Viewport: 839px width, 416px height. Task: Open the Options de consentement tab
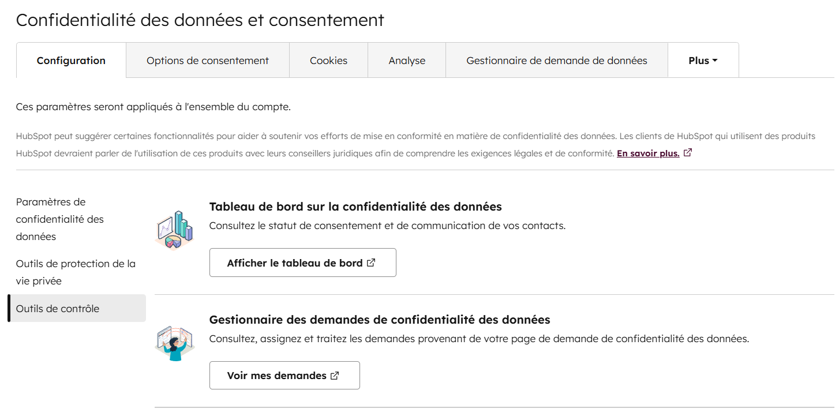coord(208,61)
